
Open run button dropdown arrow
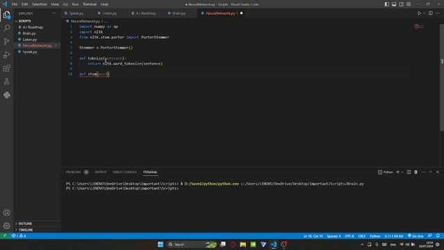424,13
